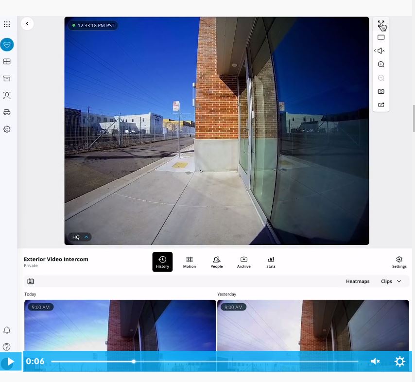Open the cameras section in sidebar
This screenshot has height=382, width=415.
(7, 45)
